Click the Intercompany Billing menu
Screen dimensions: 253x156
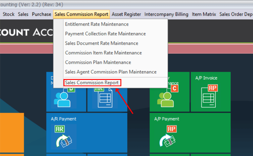166,14
